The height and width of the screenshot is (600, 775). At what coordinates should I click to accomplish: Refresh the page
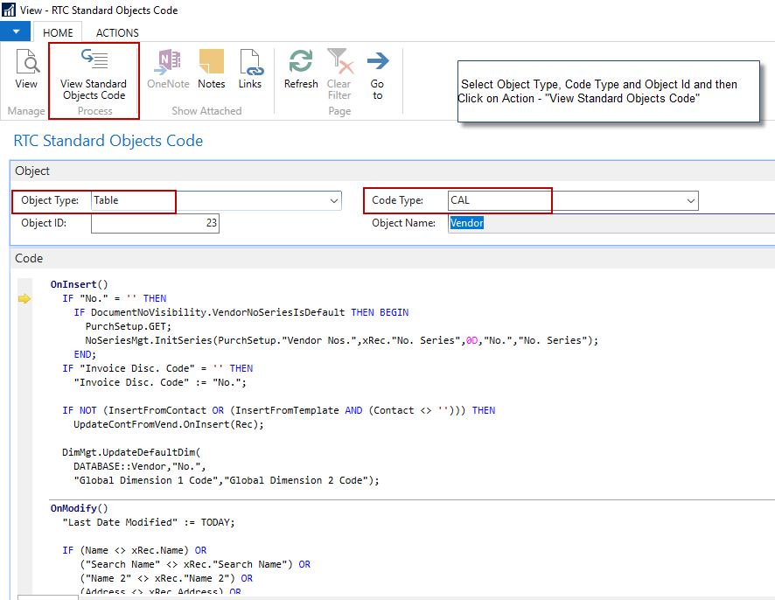point(301,69)
